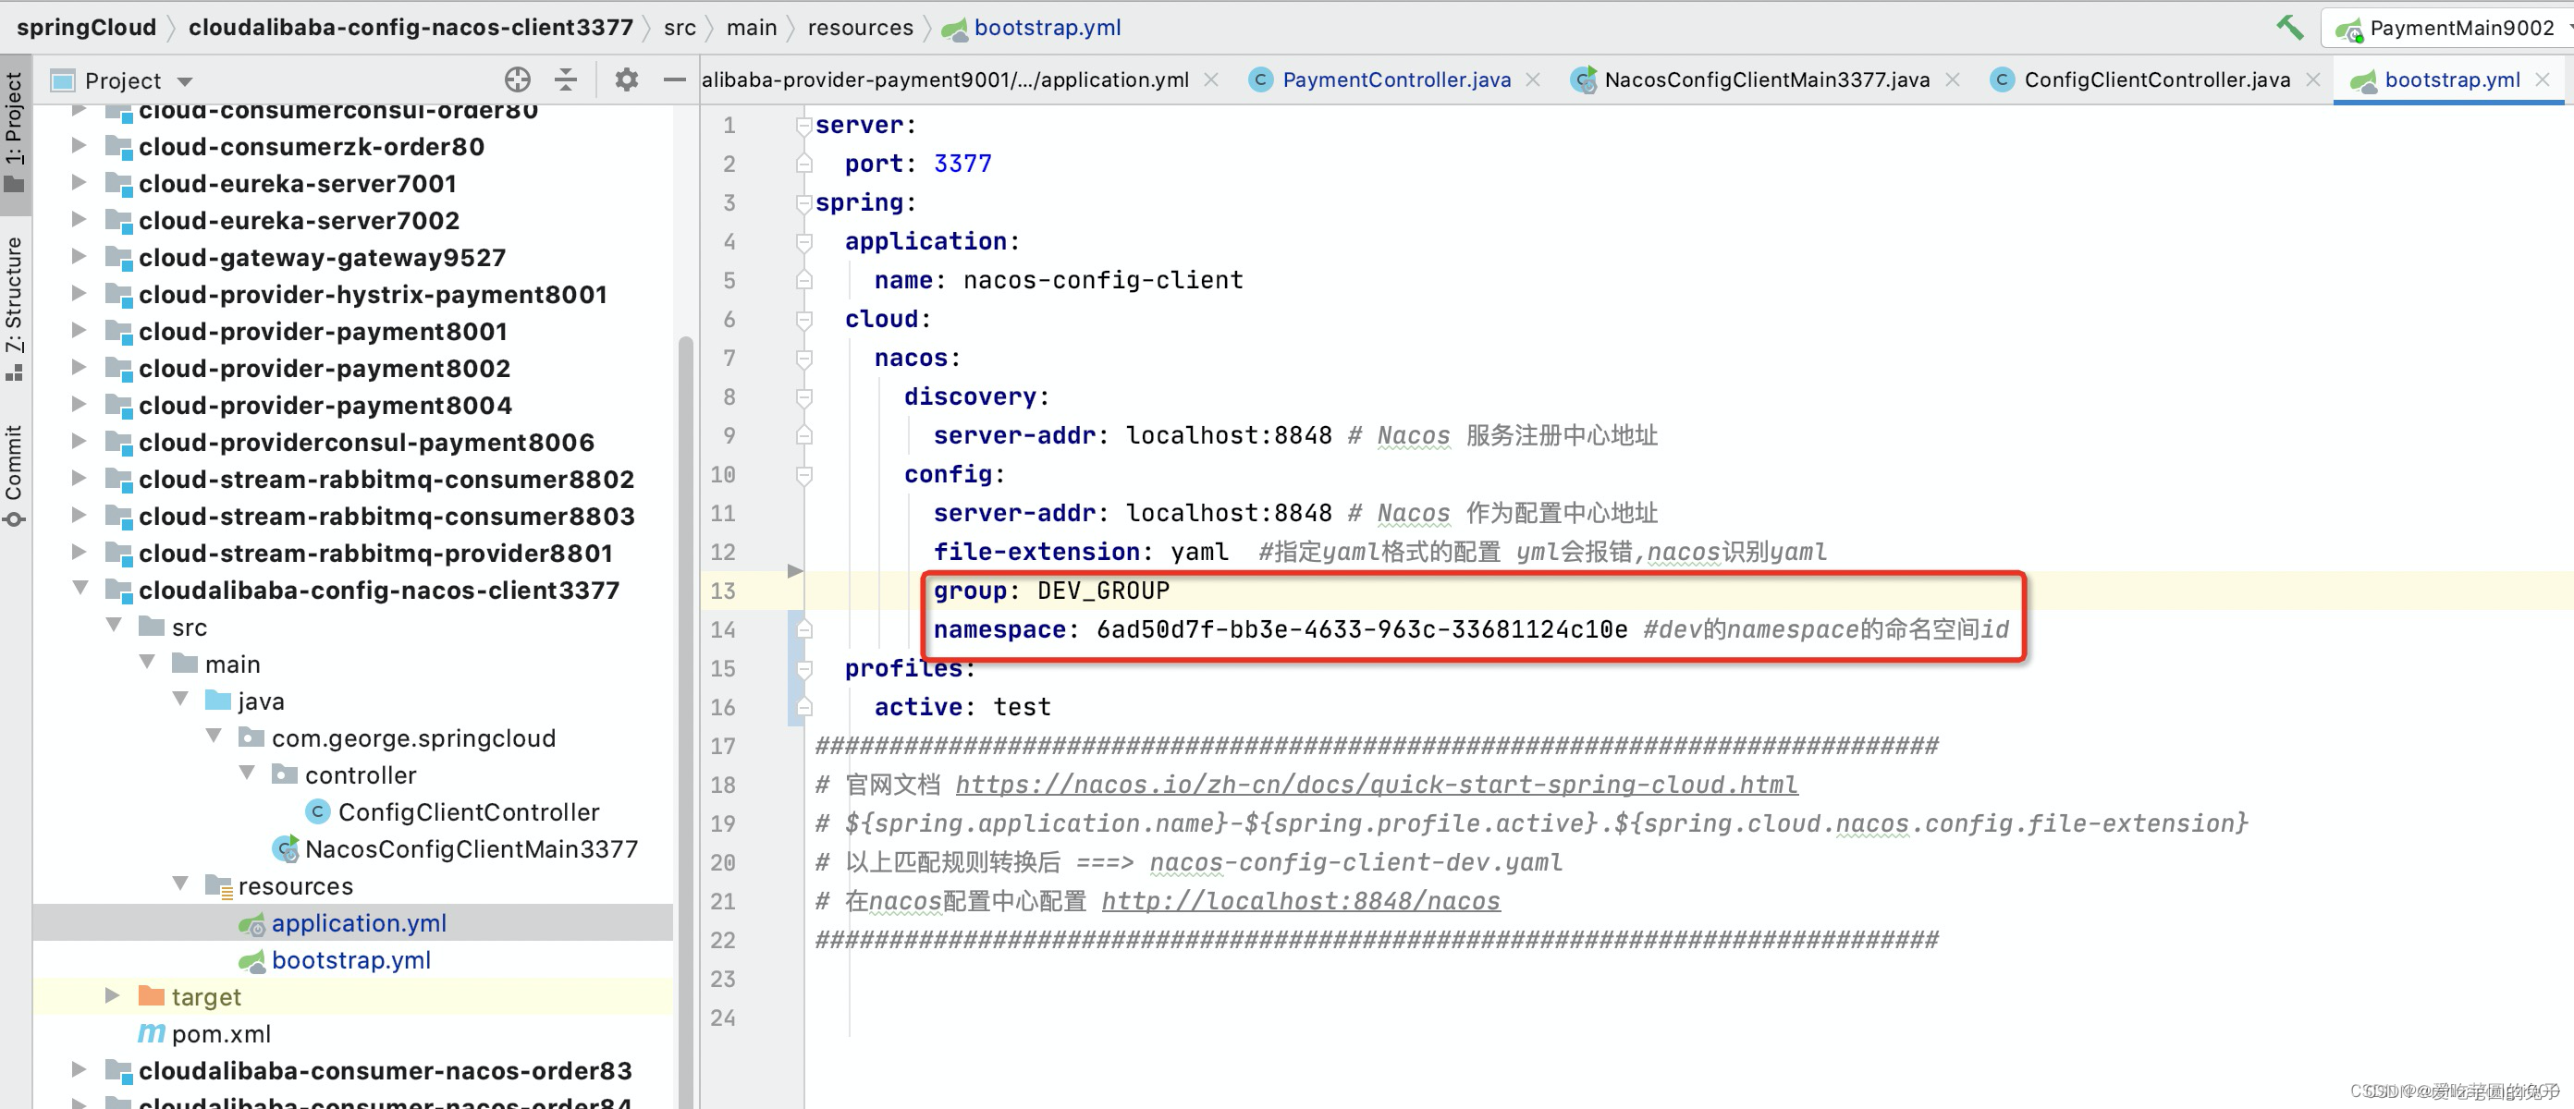2574x1109 pixels.
Task: Expand cloud-provider-hystrix-payment8001 module
Action: coord(79,294)
